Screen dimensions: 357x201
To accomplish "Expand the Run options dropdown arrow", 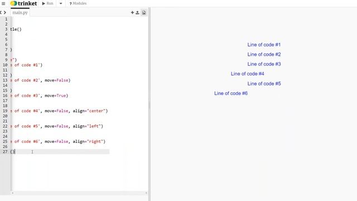I will [x=61, y=3].
